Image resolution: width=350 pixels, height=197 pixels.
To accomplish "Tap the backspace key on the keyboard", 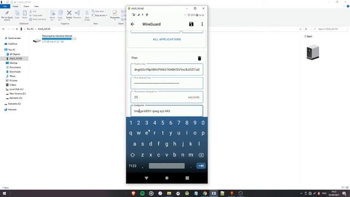I will [201, 155].
